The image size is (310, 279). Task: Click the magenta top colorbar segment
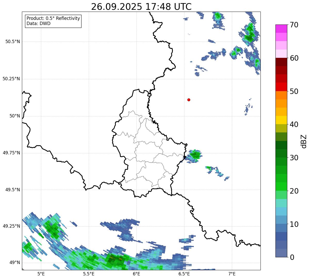click(x=281, y=29)
